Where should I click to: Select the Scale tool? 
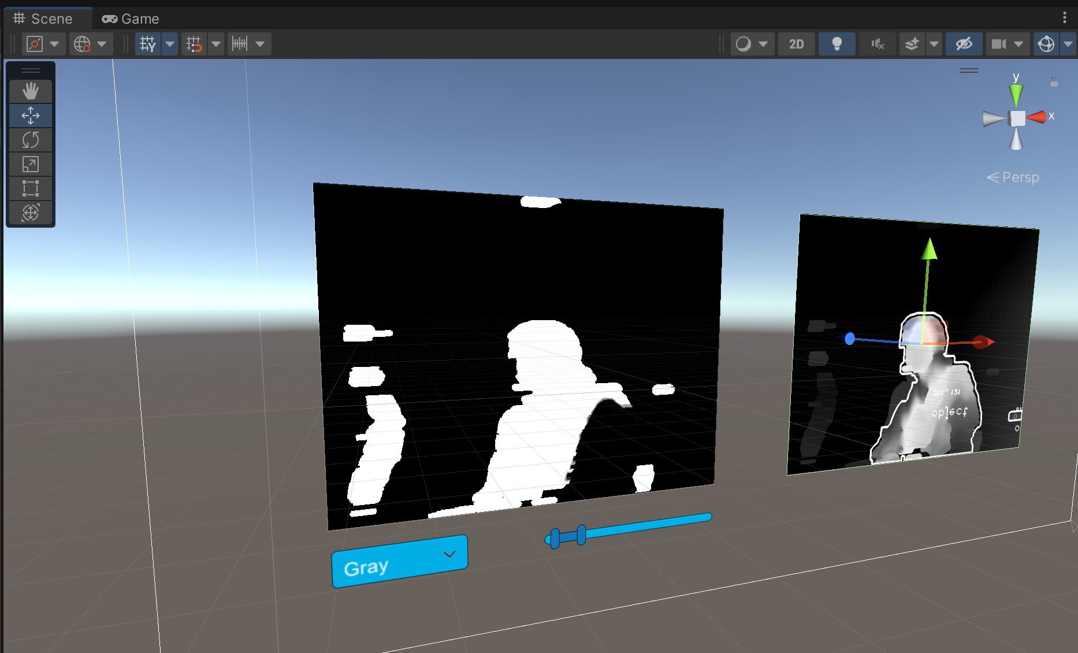click(30, 164)
